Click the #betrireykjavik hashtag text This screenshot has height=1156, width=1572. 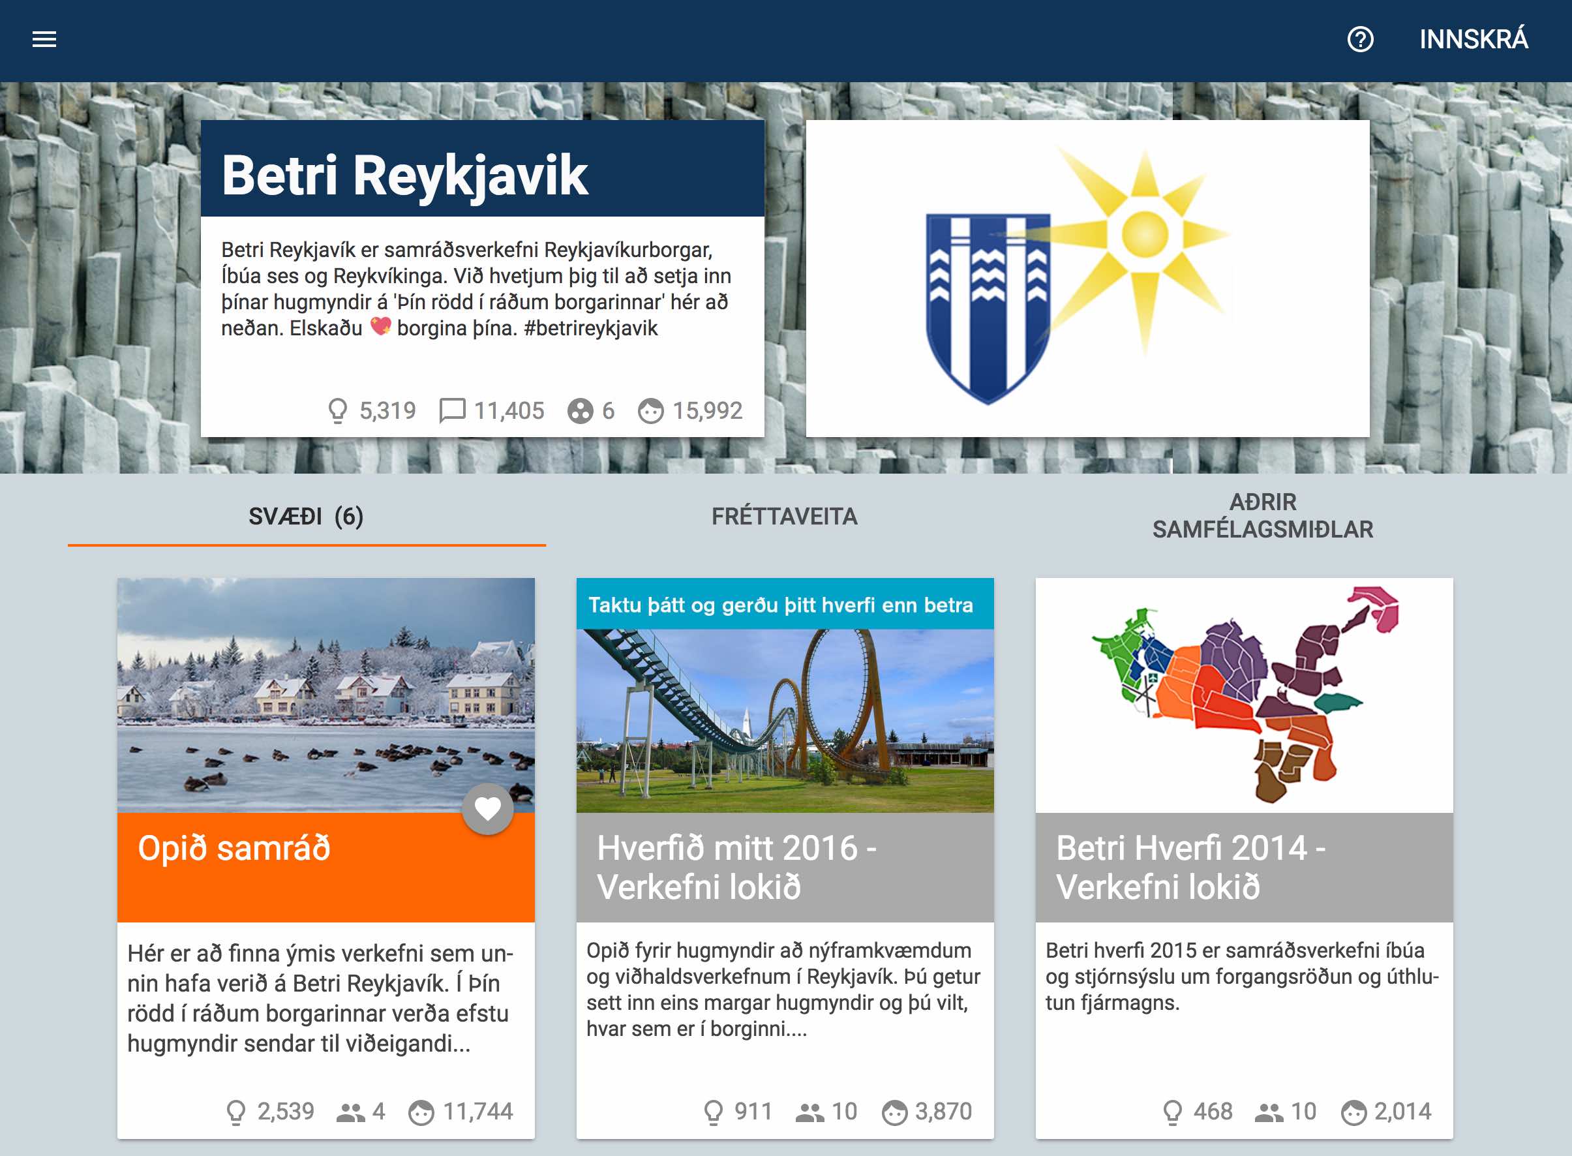click(x=590, y=328)
